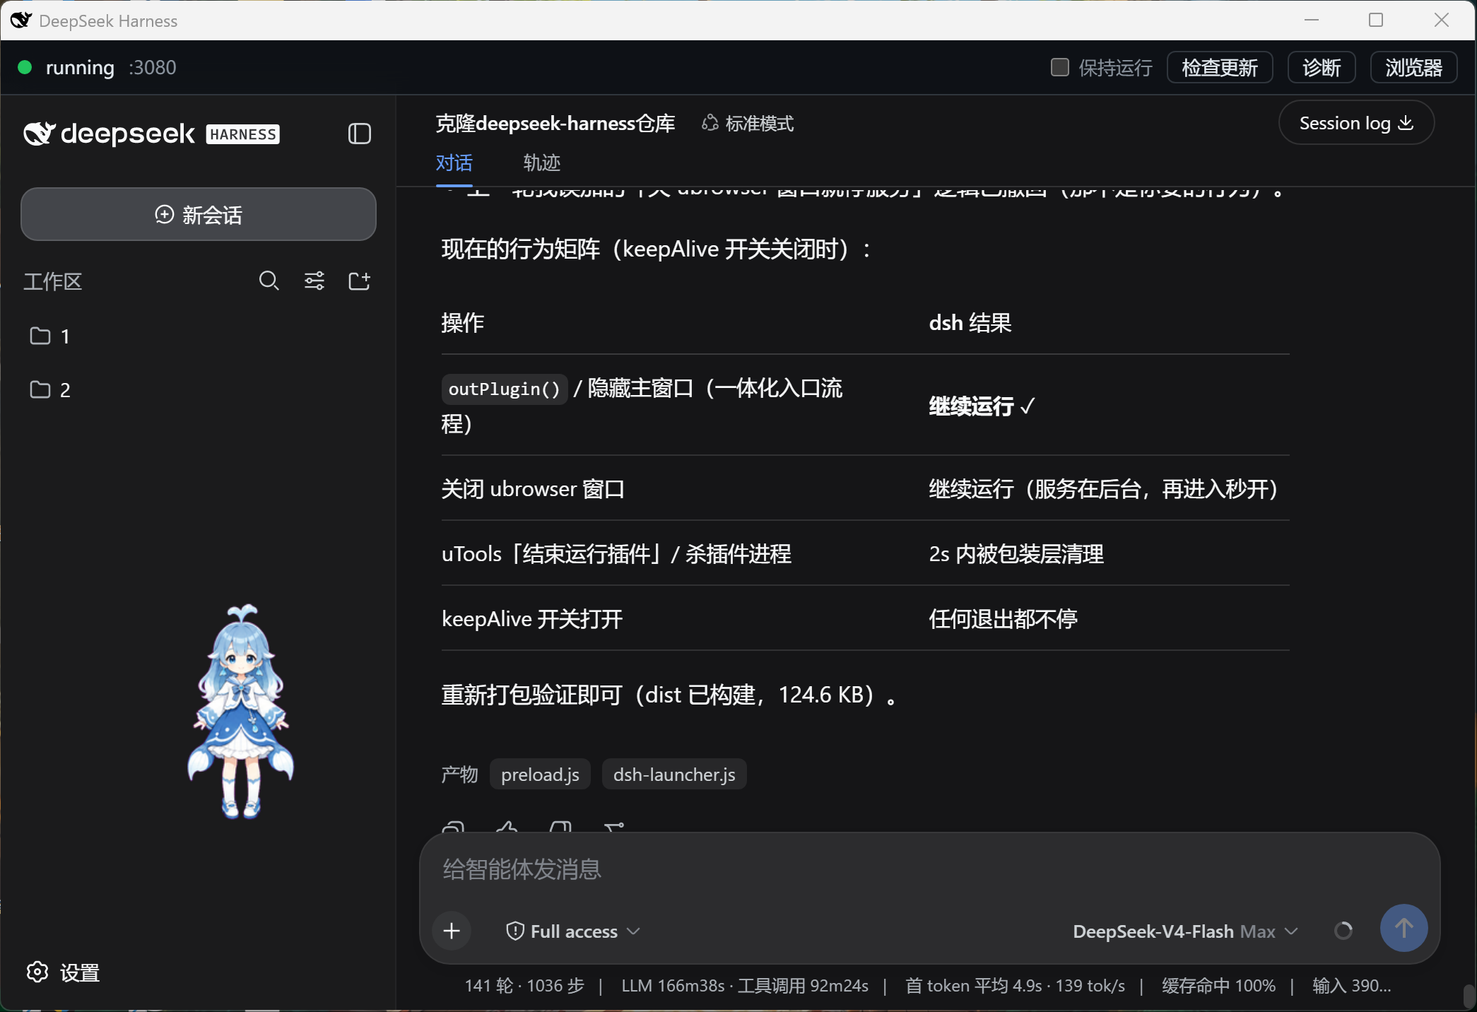The height and width of the screenshot is (1012, 1477).
Task: Open 设置 in the sidebar
Action: [x=63, y=972]
